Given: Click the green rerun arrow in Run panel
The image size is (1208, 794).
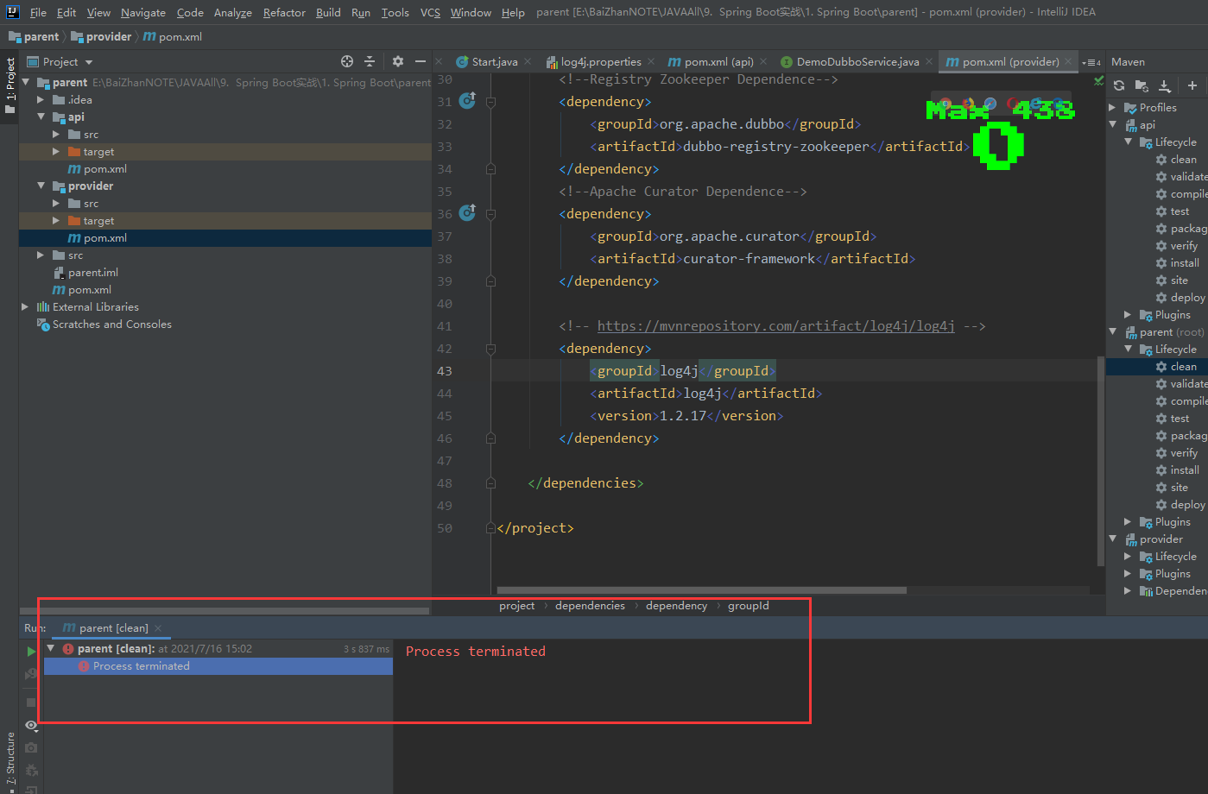Looking at the screenshot, I should 31,652.
